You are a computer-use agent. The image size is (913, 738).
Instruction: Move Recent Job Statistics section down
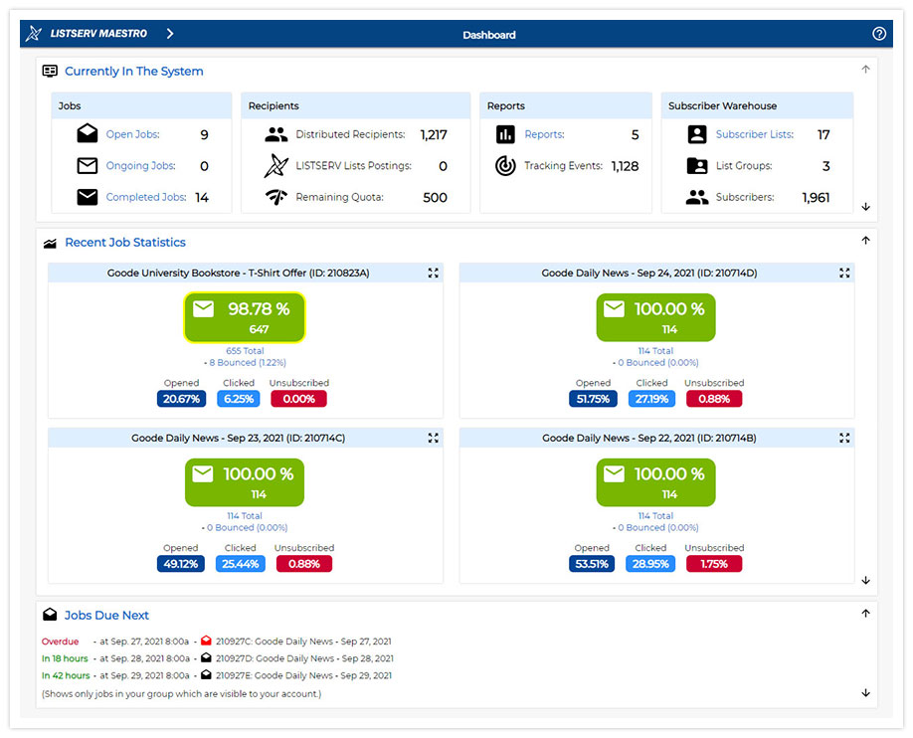866,580
